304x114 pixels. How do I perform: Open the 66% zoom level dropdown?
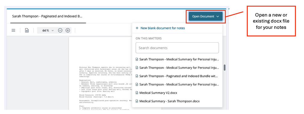click(48, 30)
